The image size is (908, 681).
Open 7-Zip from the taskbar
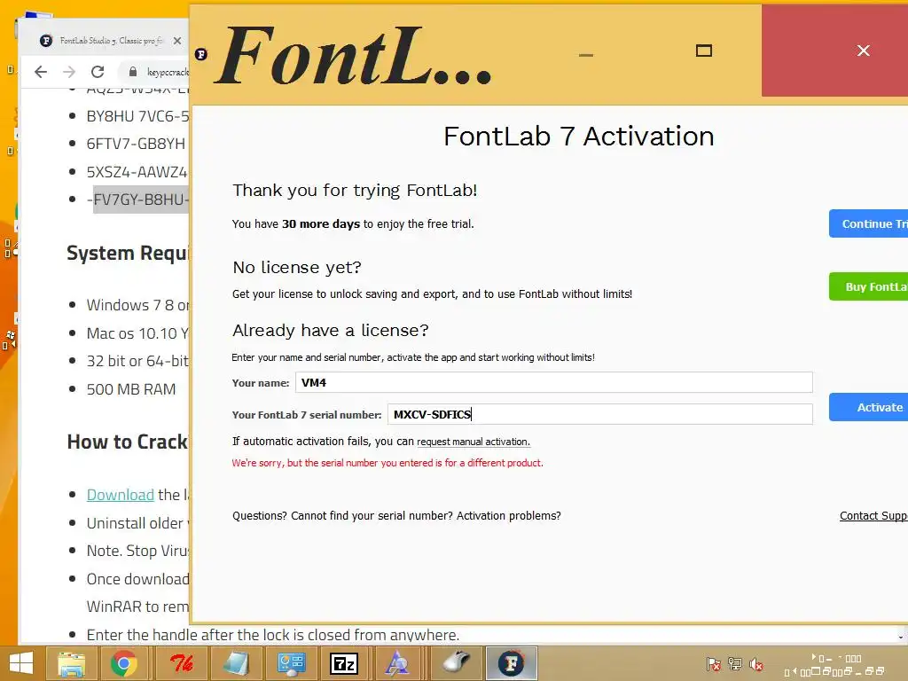point(344,663)
